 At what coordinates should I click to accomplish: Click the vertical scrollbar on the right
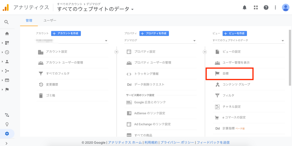pyautogui.click(x=290, y=57)
